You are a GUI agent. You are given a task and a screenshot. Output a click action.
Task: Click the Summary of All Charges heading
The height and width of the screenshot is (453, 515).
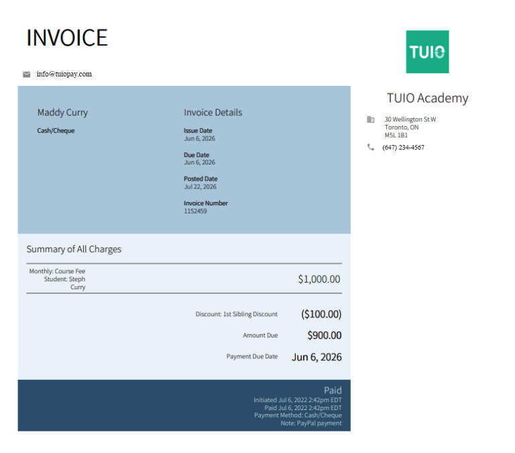click(x=74, y=249)
